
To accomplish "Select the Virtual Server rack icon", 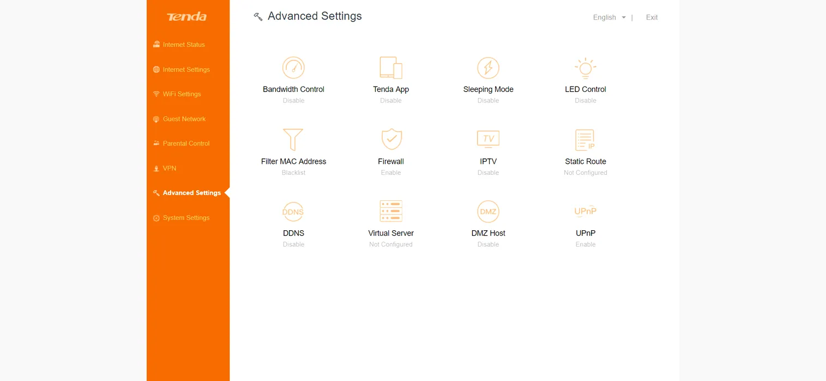I will [x=391, y=211].
